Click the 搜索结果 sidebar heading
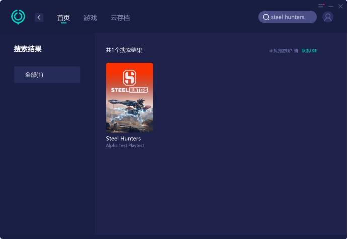This screenshot has height=239, width=348. (x=28, y=49)
